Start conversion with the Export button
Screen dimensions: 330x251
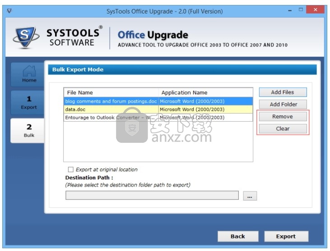point(286,237)
